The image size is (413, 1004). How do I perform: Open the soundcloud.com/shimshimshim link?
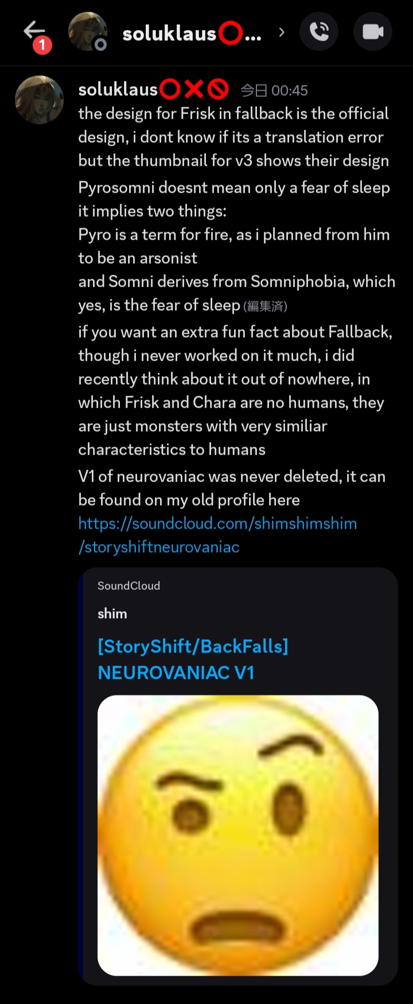pos(217,535)
